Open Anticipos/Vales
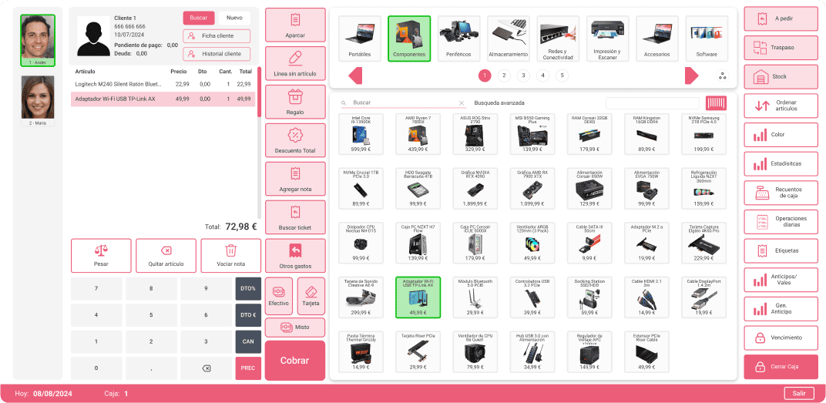This screenshot has height=403, width=826. pos(781,280)
